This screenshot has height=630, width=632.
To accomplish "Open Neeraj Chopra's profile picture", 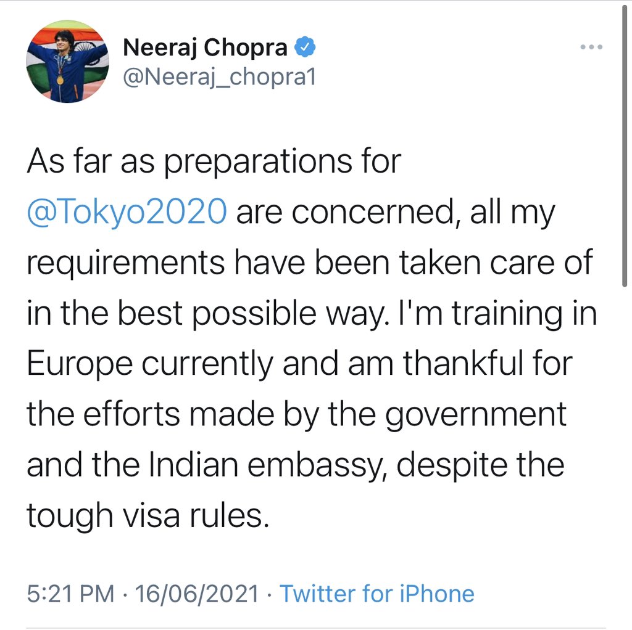I will (x=67, y=61).
